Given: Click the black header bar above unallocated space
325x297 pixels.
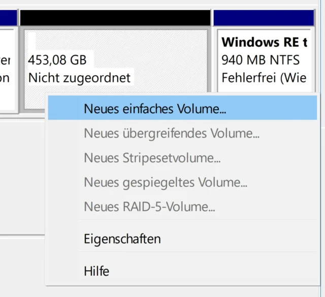Looking at the screenshot, I should [115, 18].
